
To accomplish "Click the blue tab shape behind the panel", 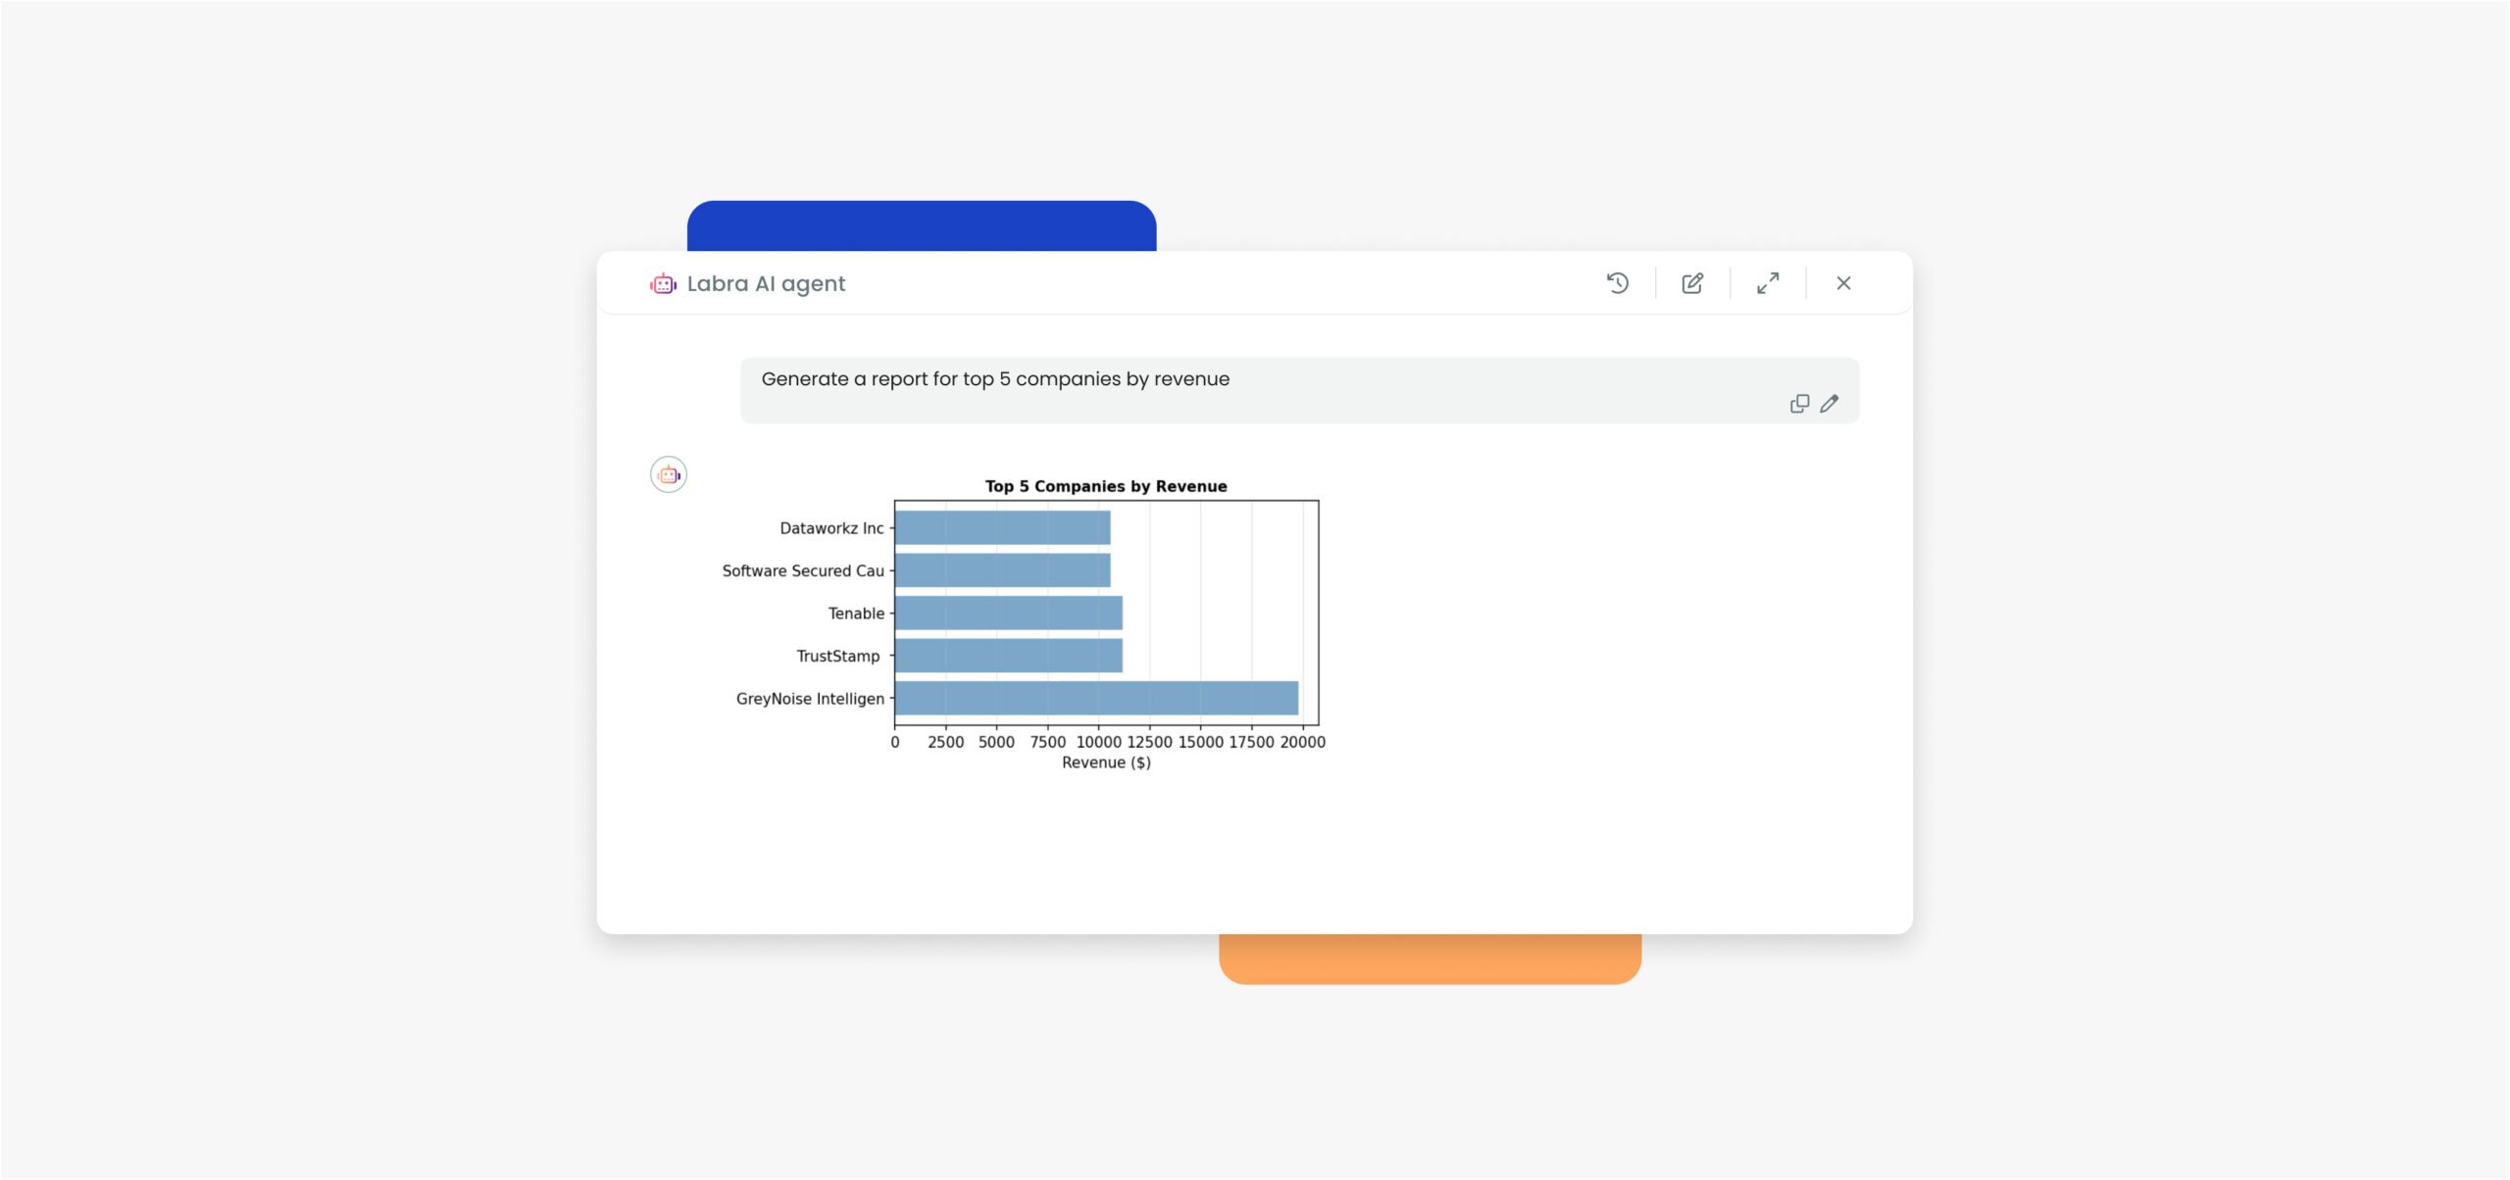I will [922, 225].
